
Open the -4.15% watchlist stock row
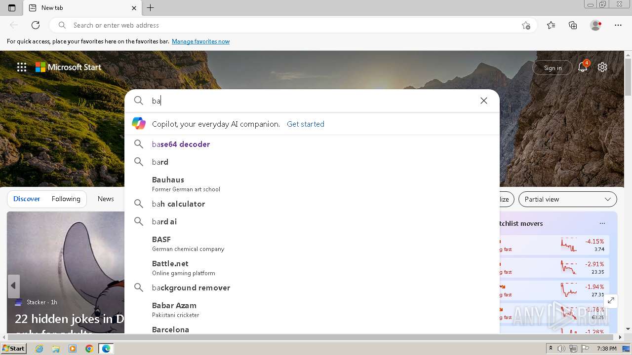tap(553, 245)
